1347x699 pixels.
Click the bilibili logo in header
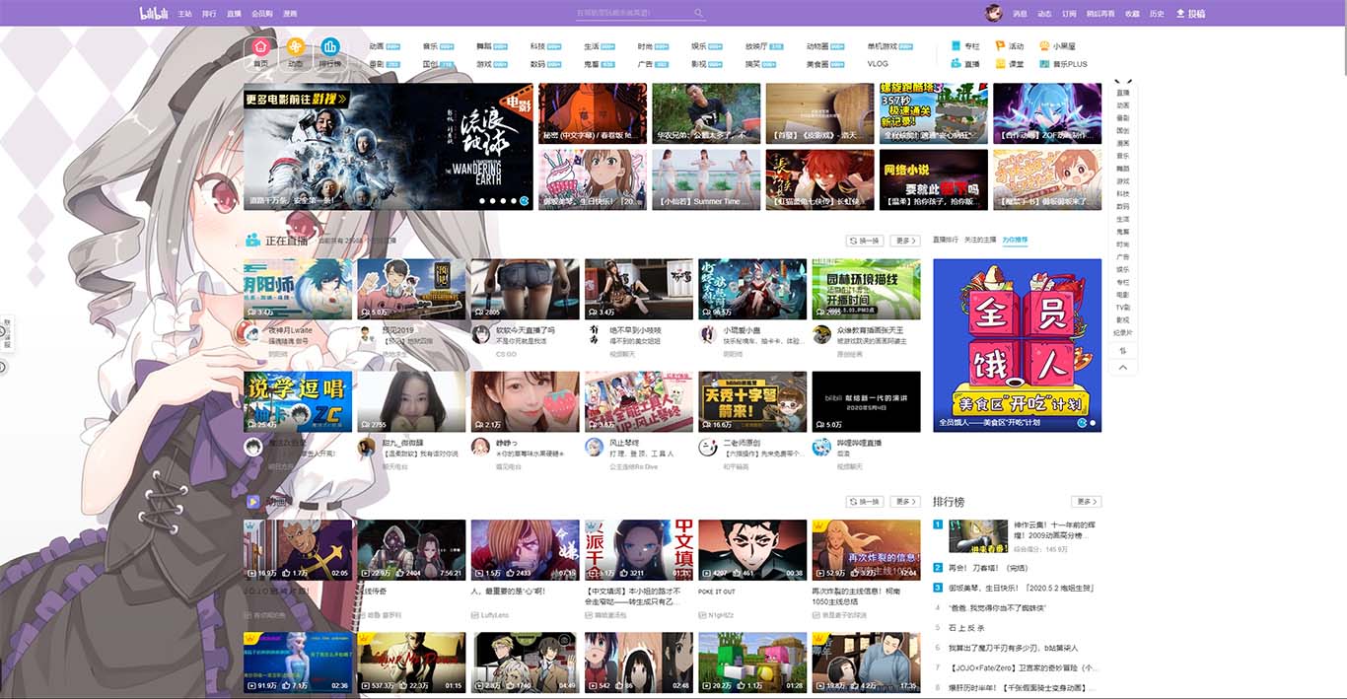[155, 14]
